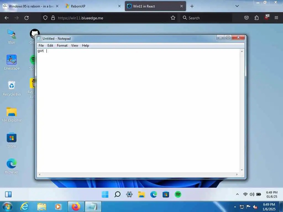Screen dimensions: 283x212
Task: Go back in Firefox
Action: point(7,18)
